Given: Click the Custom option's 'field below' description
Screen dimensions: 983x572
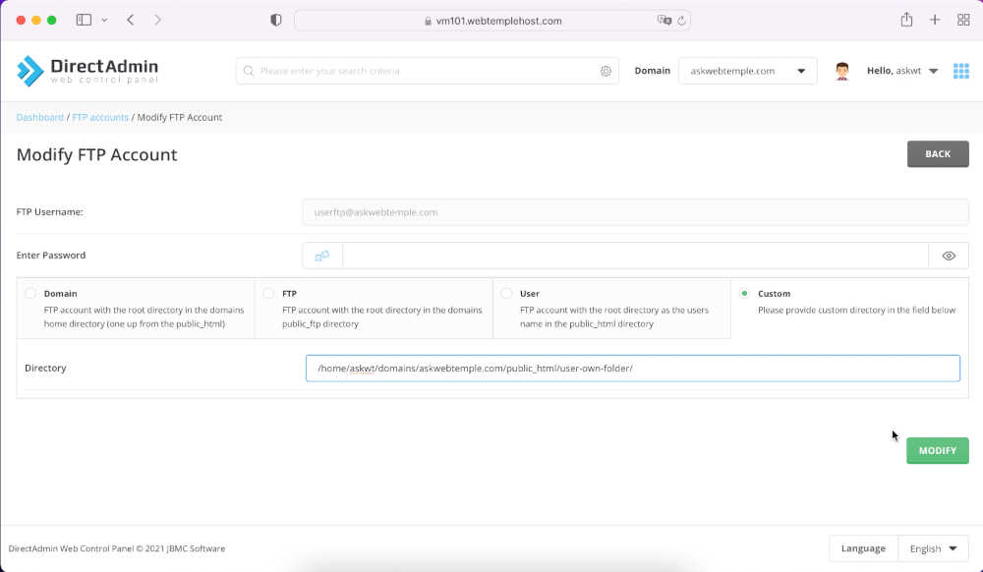Looking at the screenshot, I should 856,311.
